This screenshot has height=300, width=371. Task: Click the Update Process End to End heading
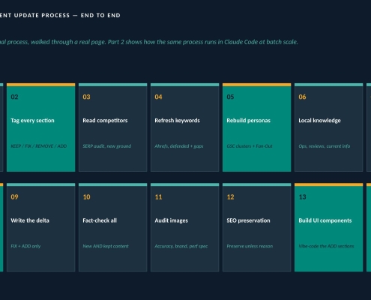[x=60, y=15]
